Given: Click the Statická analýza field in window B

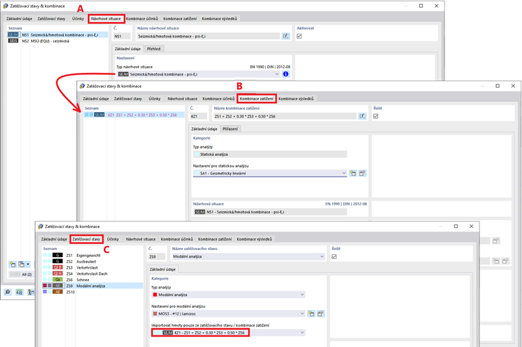Looking at the screenshot, I should (x=270, y=154).
